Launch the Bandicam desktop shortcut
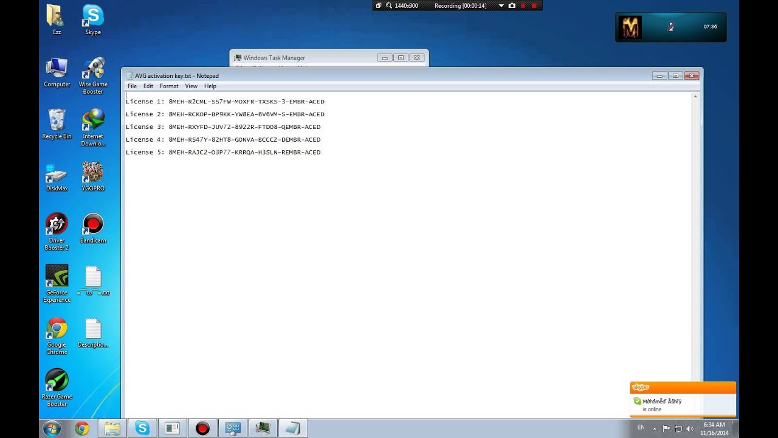Screen dimensions: 778x438 (x=93, y=229)
